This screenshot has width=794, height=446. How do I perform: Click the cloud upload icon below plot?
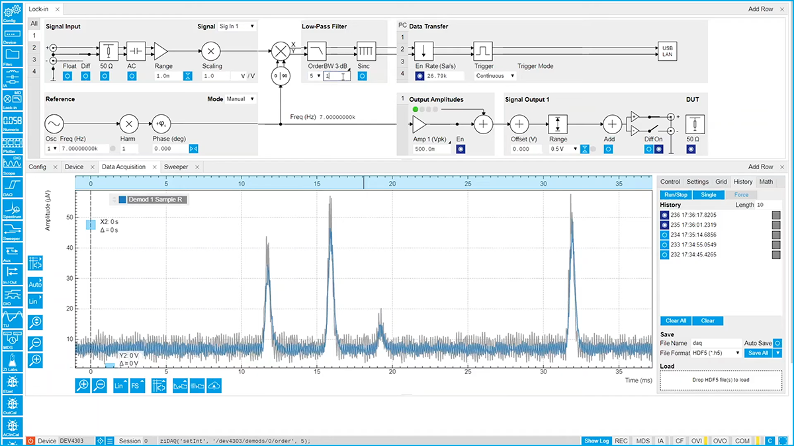[x=214, y=385]
